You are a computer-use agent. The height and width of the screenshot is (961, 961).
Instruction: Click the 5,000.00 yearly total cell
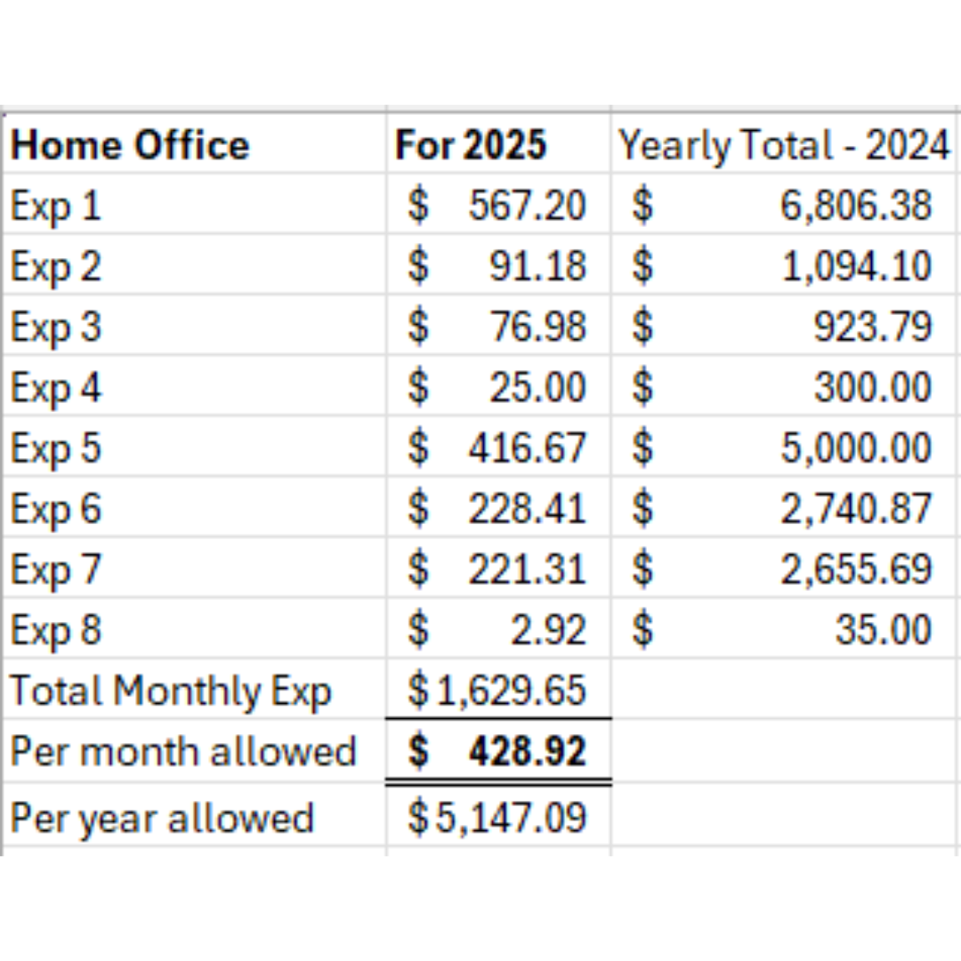pyautogui.click(x=855, y=448)
